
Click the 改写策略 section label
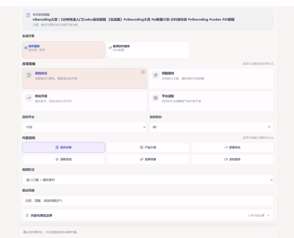(x=29, y=64)
